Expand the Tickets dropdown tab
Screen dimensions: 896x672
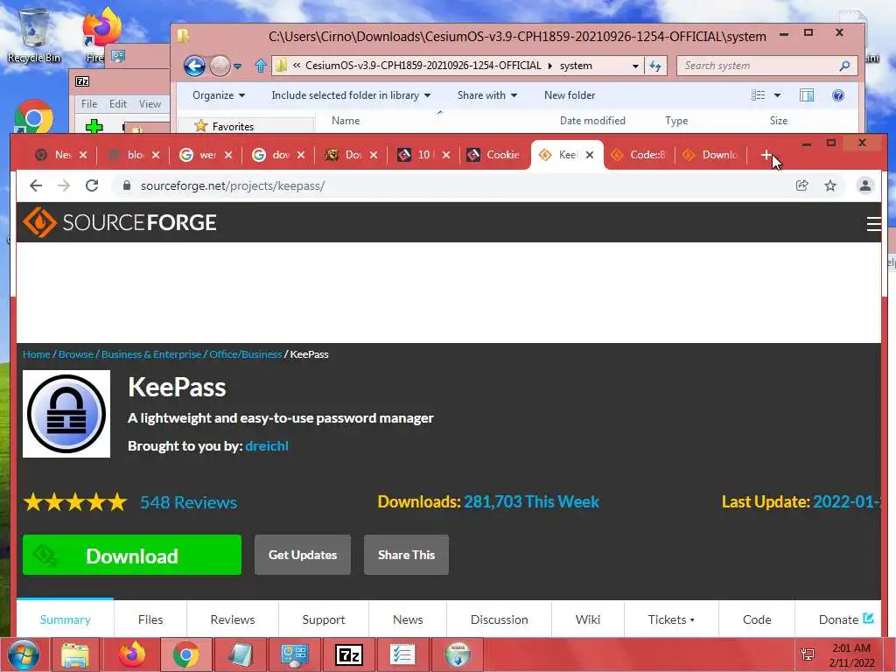(x=671, y=619)
